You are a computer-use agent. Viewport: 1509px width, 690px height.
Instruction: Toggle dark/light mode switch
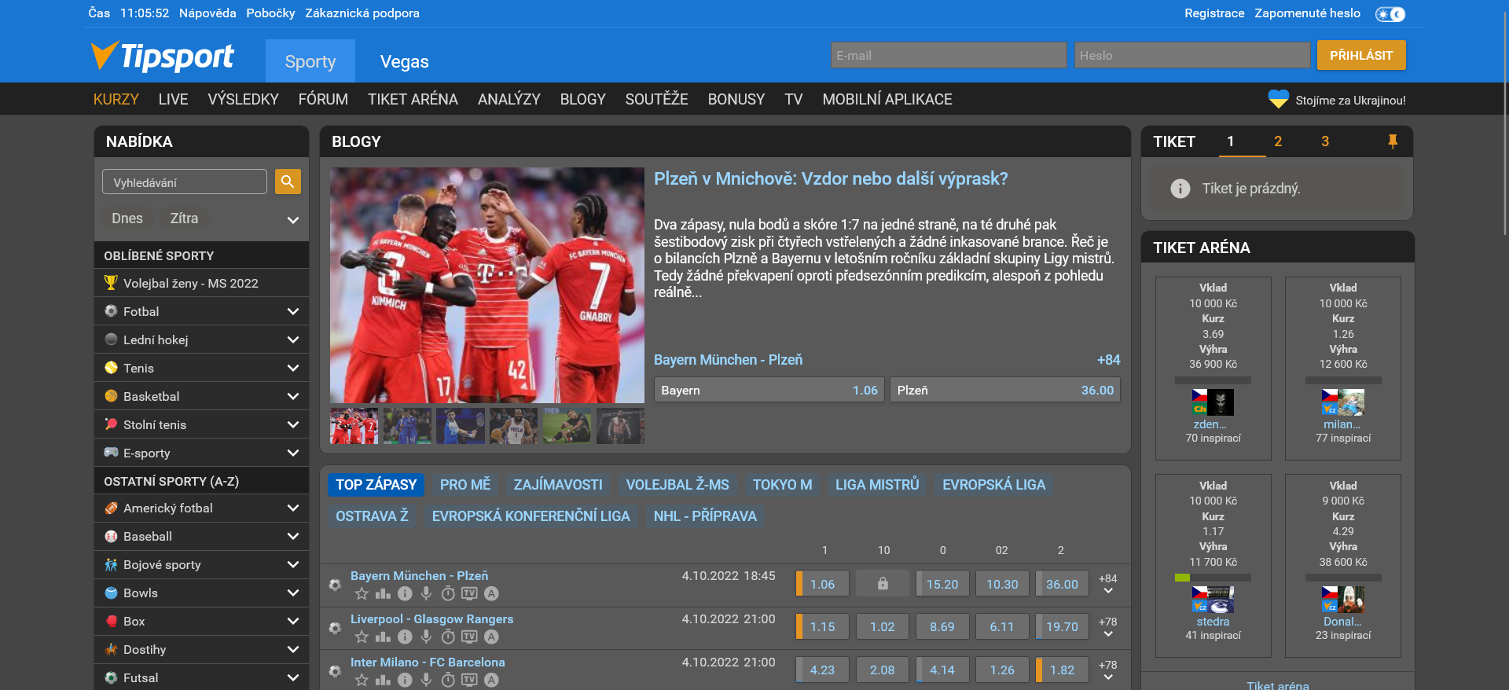coord(1390,14)
